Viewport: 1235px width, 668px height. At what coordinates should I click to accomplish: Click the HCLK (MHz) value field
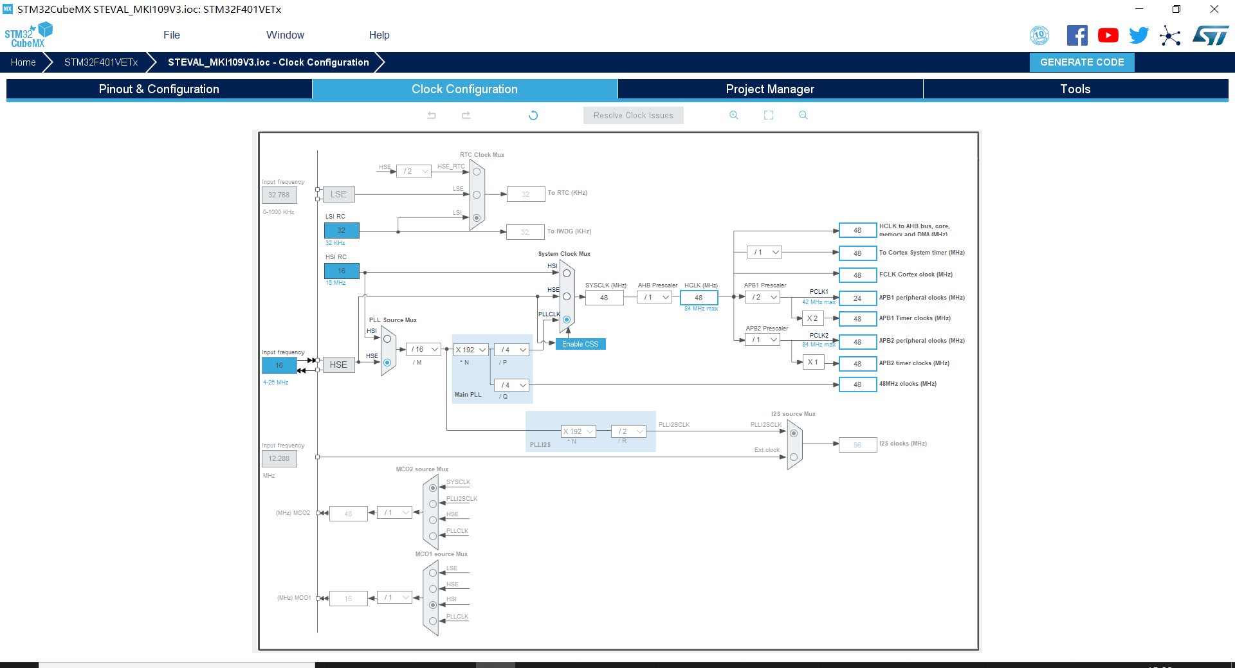(699, 298)
